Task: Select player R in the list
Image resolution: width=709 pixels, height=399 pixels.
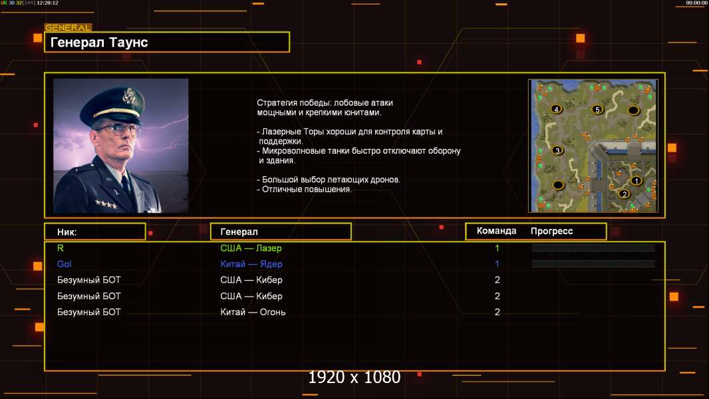Action: (60, 248)
